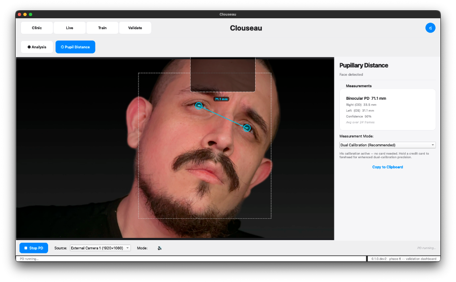Image resolution: width=456 pixels, height=282 pixels.
Task: Click the Copy to Clipboard link
Action: coord(387,167)
